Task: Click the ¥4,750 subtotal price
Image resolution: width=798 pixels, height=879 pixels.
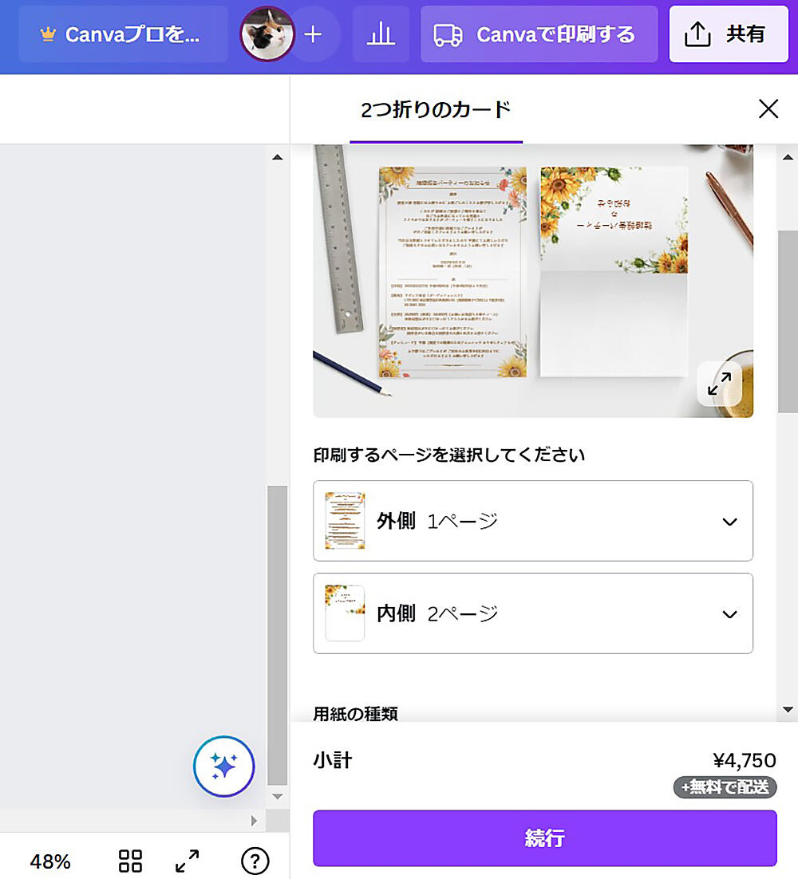Action: click(x=745, y=760)
